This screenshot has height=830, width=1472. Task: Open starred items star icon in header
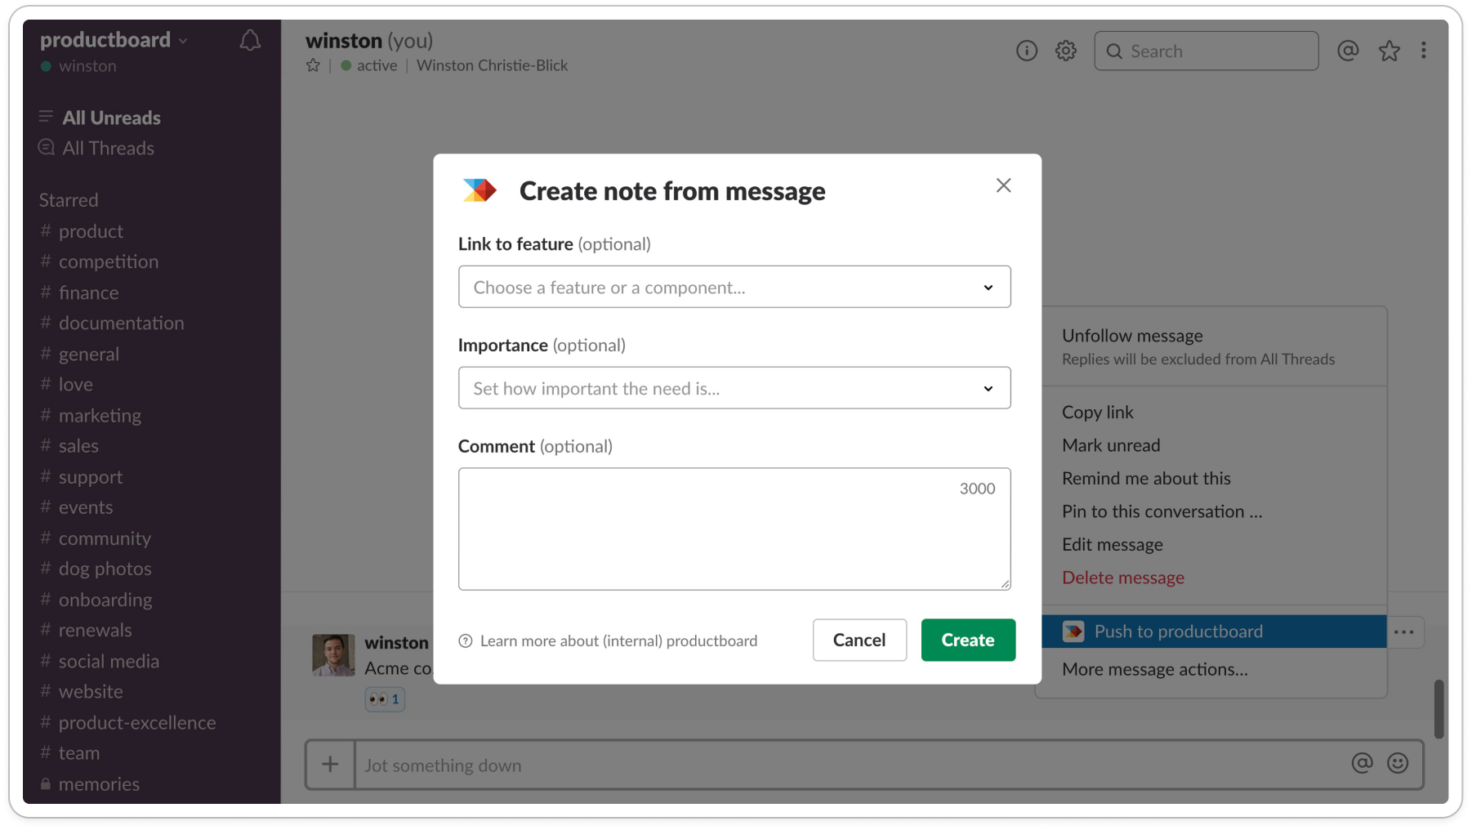[1389, 51]
